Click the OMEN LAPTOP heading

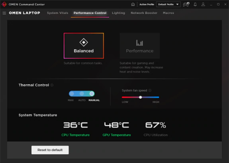[24, 13]
